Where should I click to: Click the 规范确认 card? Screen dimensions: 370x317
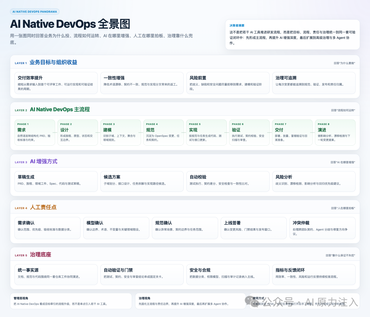coord(185,228)
